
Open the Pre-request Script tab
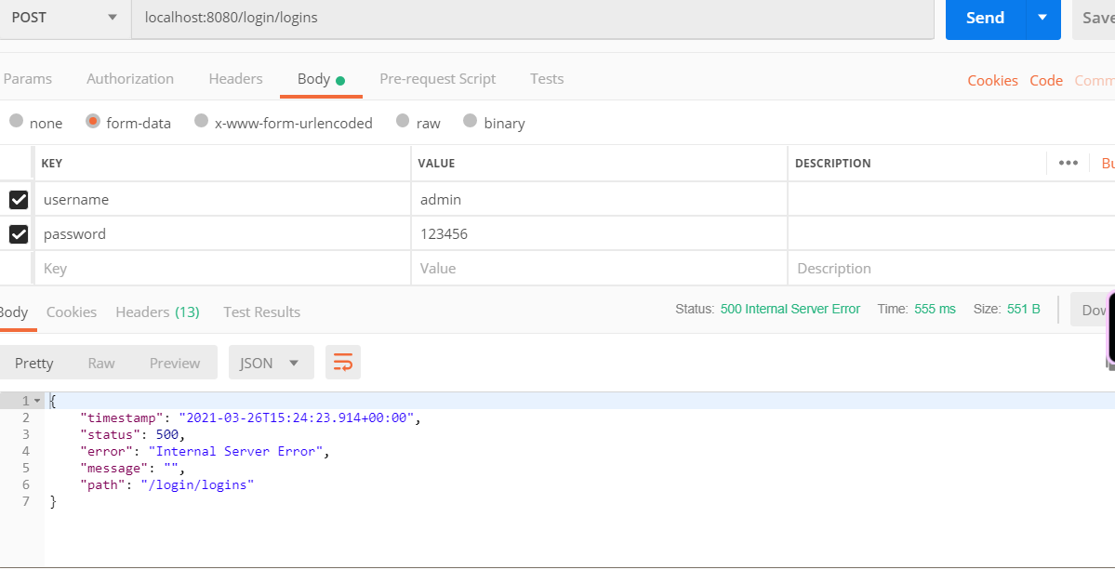coord(437,79)
